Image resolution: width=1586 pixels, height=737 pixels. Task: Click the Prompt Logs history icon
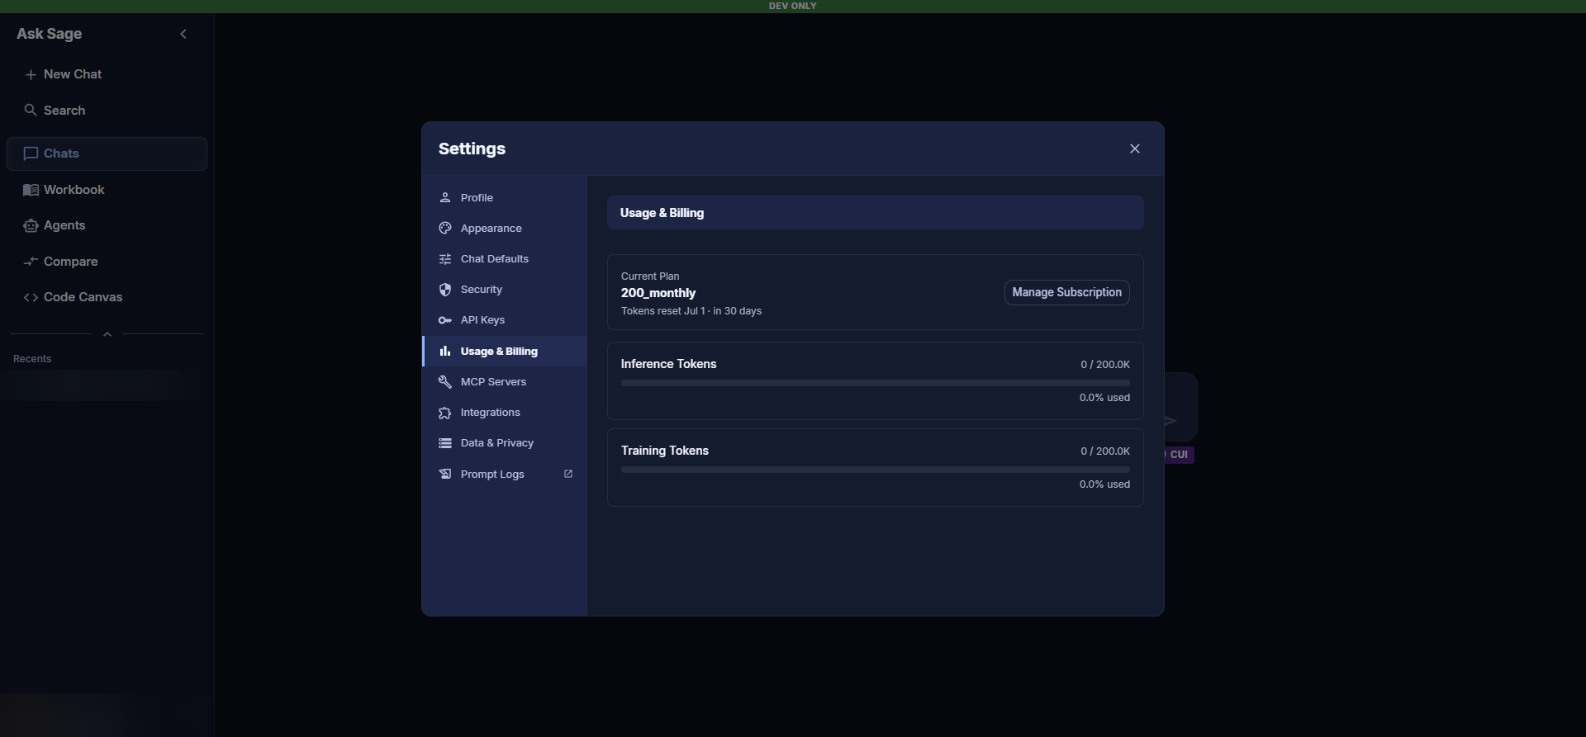click(445, 474)
